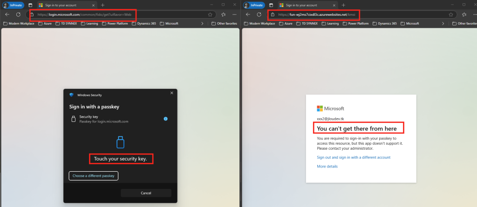The height and width of the screenshot is (207, 477).
Task: View site info lock icon in left browser
Action: click(32, 14)
